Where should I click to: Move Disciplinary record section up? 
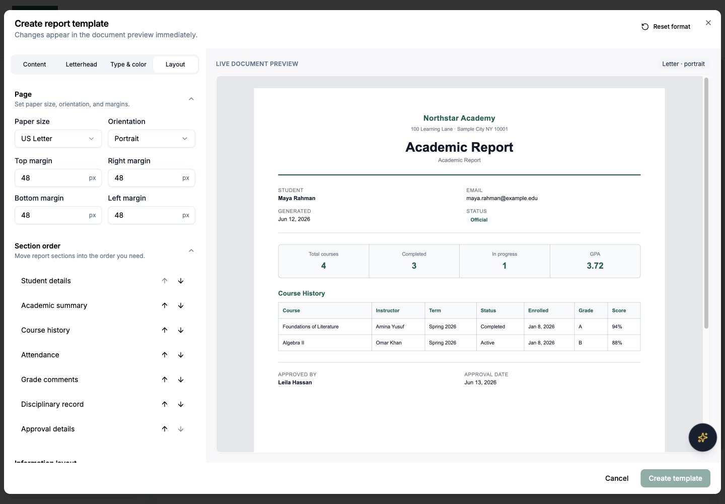pyautogui.click(x=165, y=404)
